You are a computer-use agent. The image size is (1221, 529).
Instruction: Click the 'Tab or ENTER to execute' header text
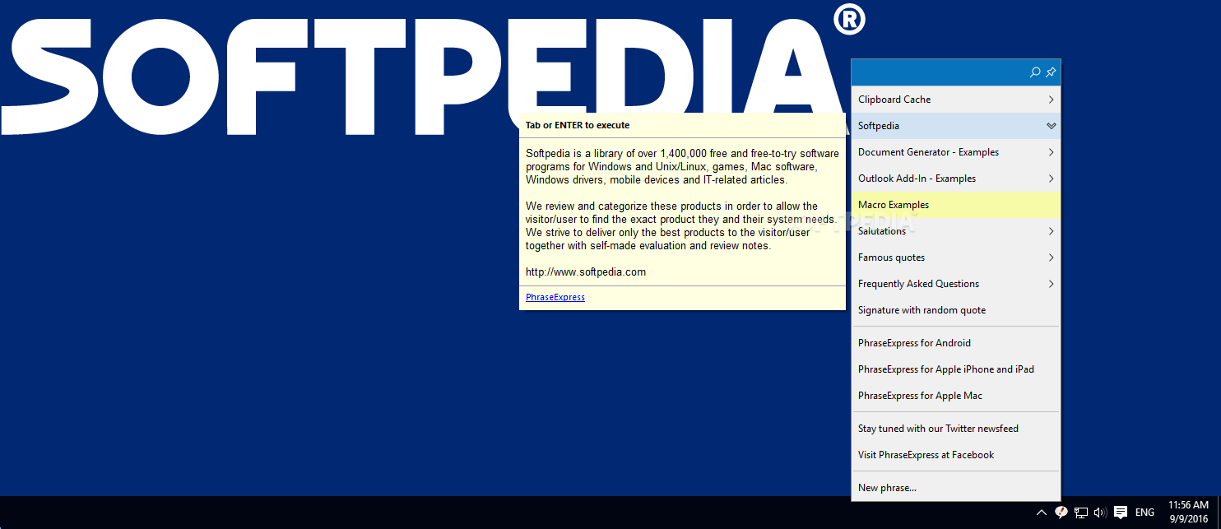point(578,125)
